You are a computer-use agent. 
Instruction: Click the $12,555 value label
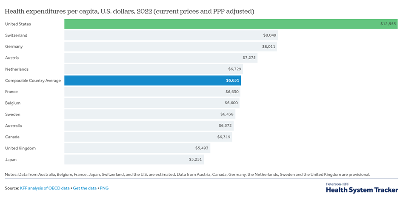click(x=388, y=24)
